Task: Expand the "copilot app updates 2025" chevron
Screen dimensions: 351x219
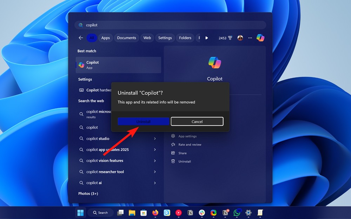Action: click(155, 150)
